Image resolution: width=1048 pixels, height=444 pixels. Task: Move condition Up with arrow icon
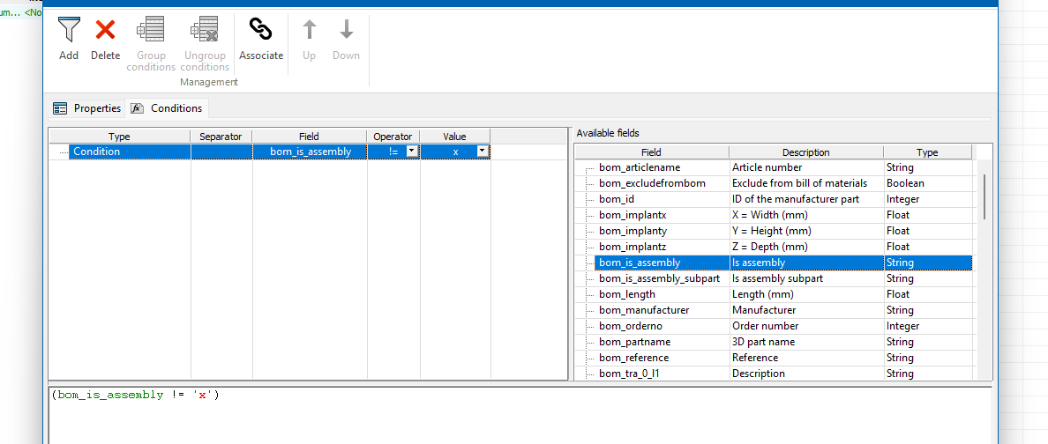(x=309, y=31)
